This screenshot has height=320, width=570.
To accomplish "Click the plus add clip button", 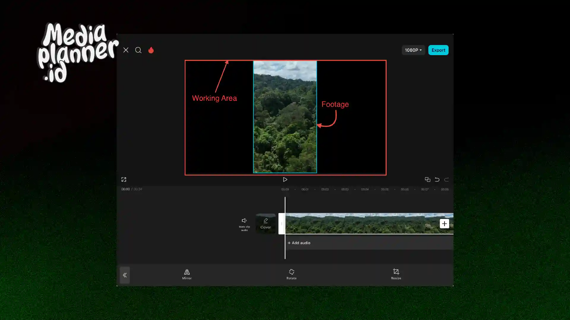I will pyautogui.click(x=444, y=223).
